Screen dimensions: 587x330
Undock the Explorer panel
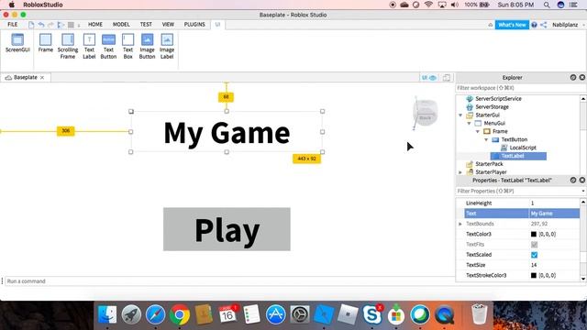pos(573,77)
